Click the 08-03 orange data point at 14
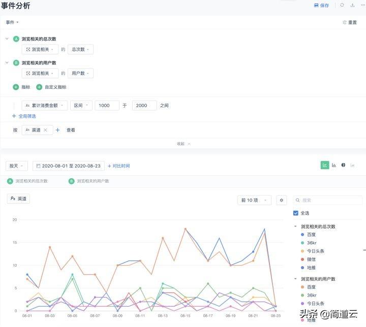Viewport: 366px width, 327px height. point(50,247)
